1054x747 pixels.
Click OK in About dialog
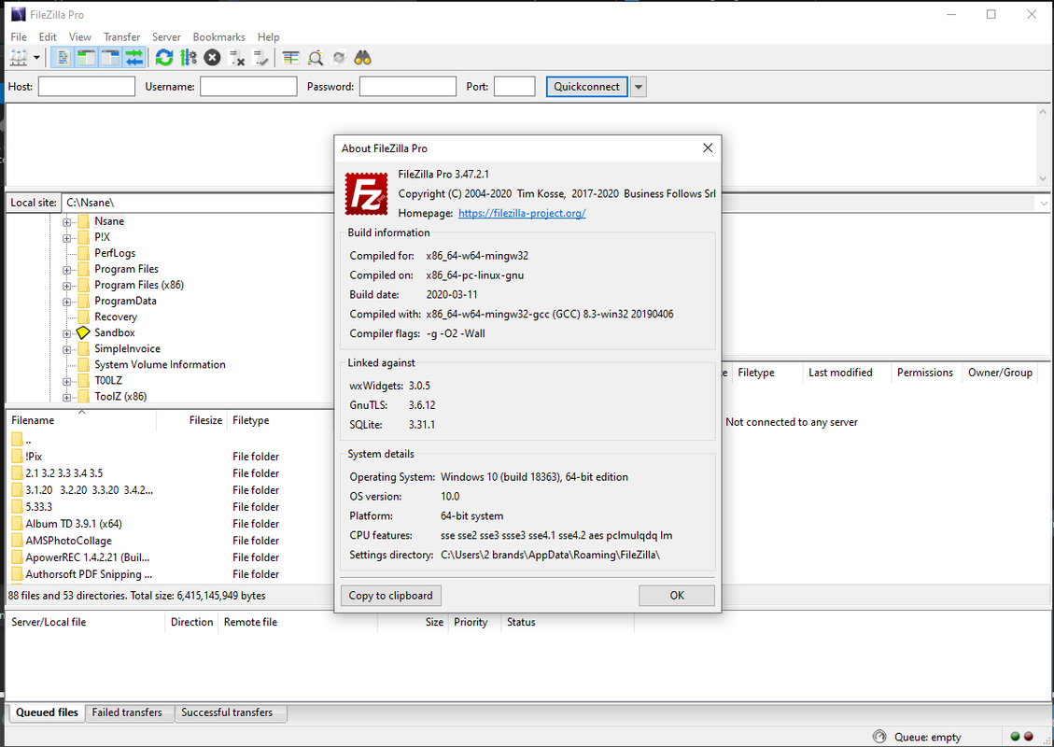[x=677, y=596]
